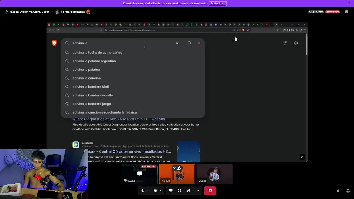Mute the microphone in the call controls

143,191
